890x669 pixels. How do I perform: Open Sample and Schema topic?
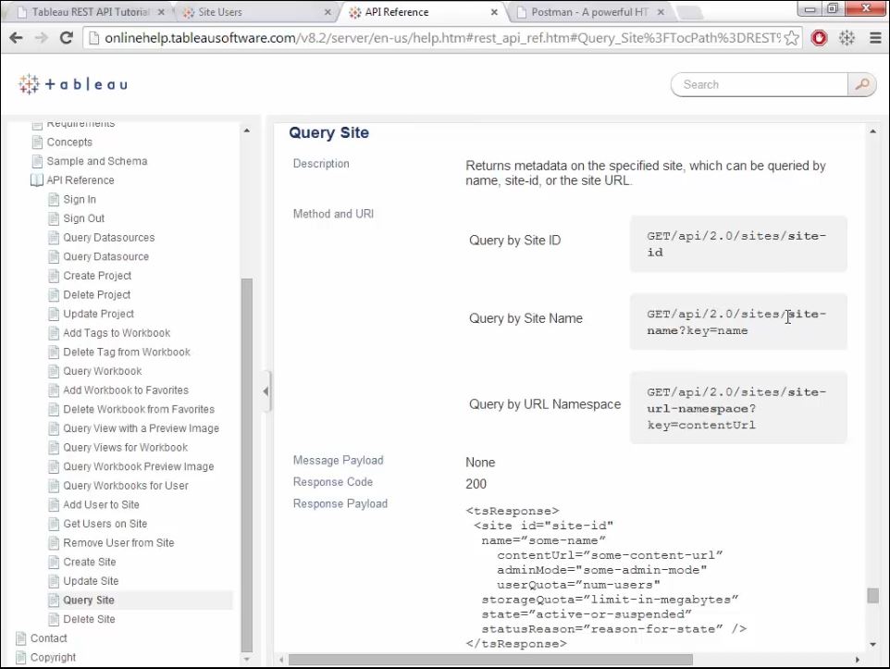96,161
